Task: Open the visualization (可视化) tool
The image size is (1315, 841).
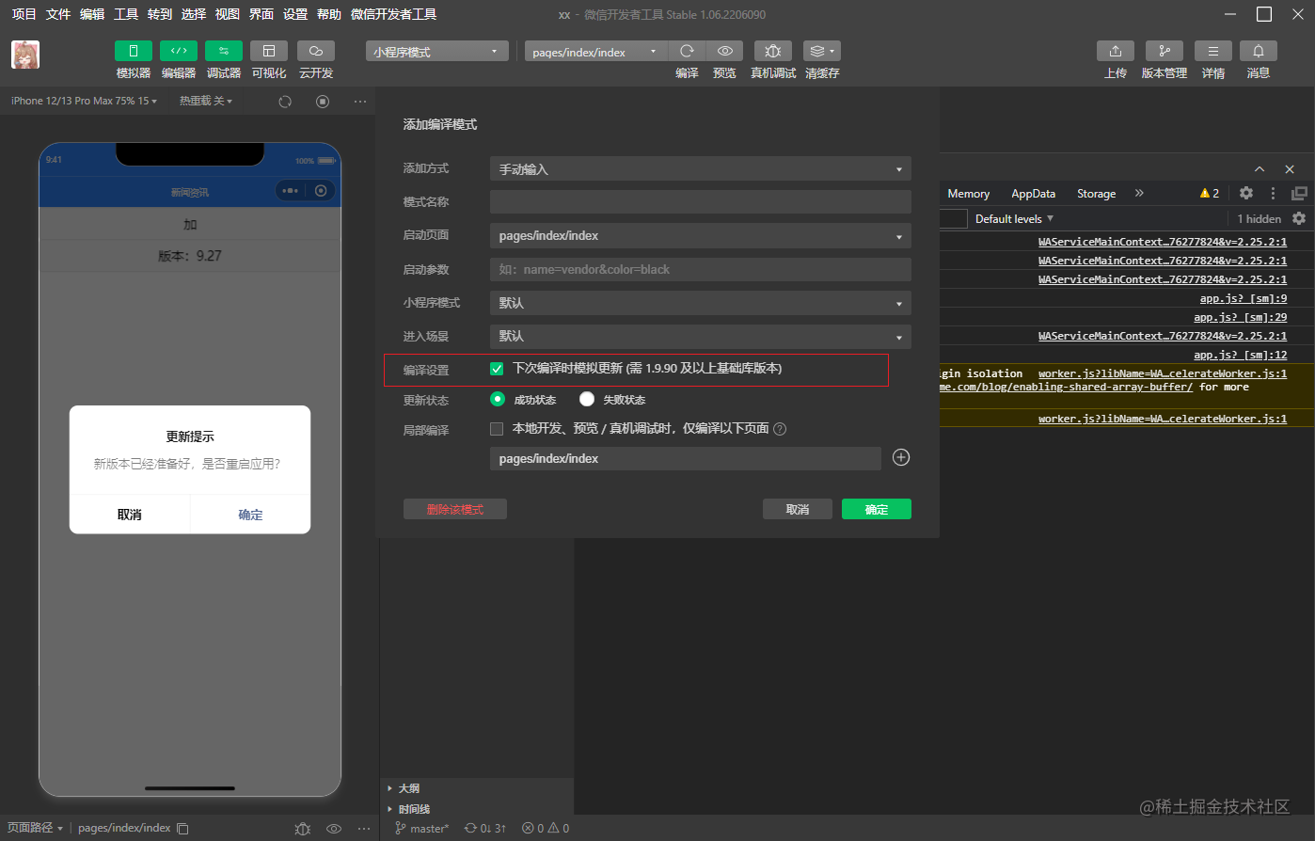Action: (x=269, y=51)
